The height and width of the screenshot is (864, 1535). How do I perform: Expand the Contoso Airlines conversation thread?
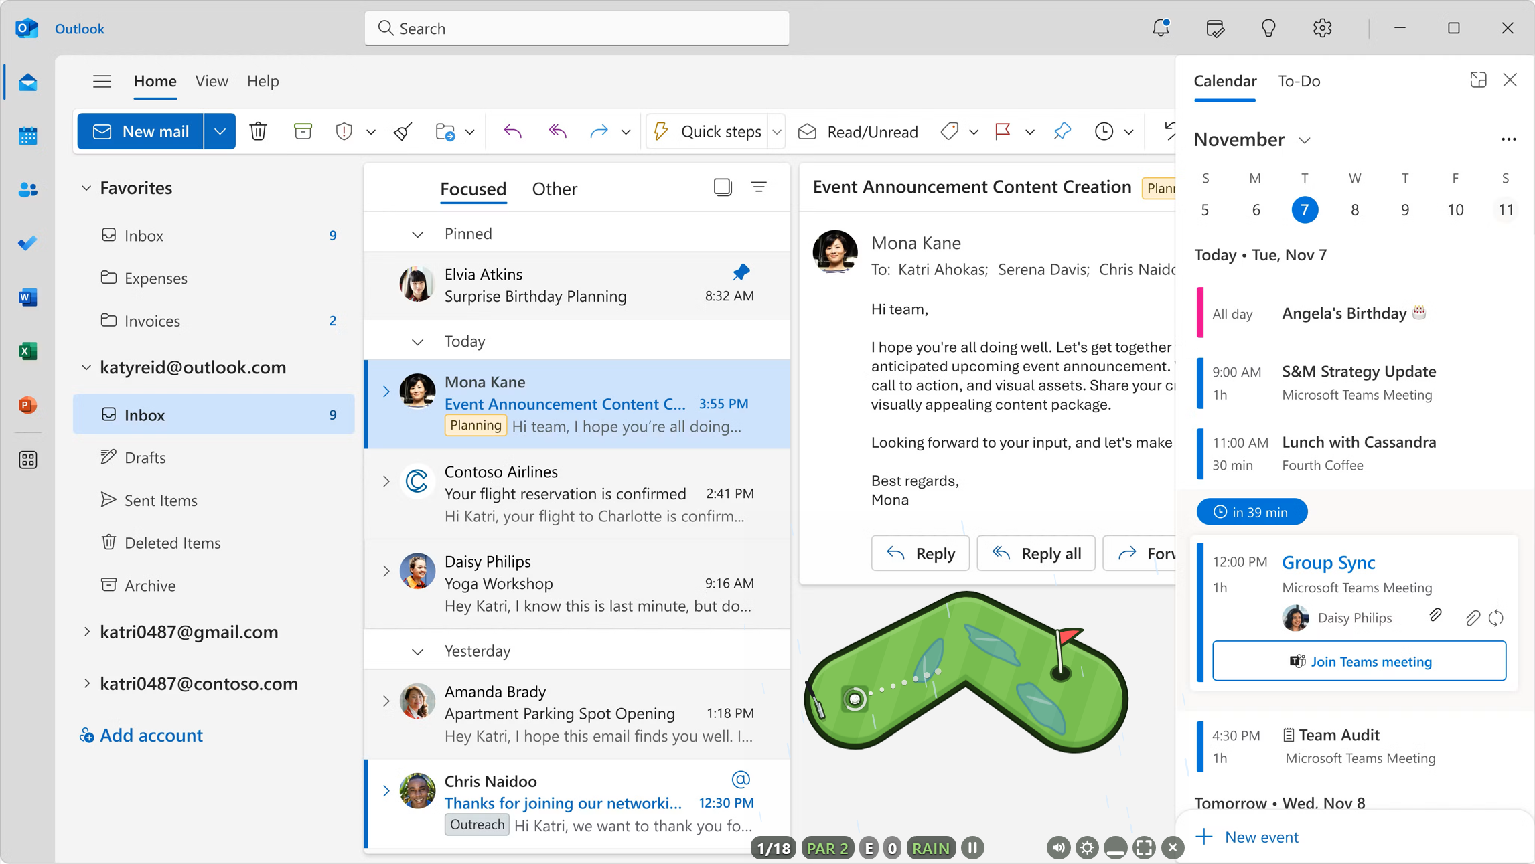coord(386,481)
